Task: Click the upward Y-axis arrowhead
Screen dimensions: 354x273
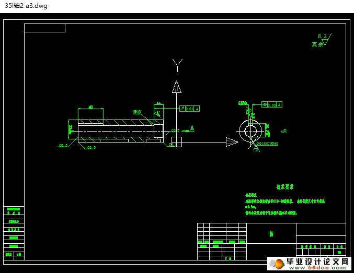Action: [177, 87]
